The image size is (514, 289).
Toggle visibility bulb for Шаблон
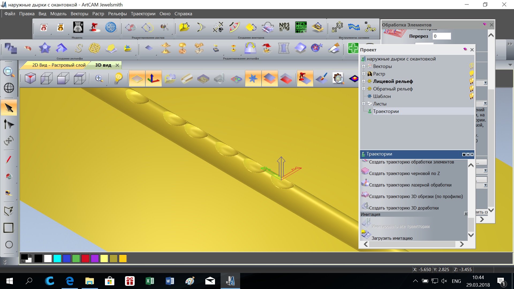pyautogui.click(x=471, y=96)
